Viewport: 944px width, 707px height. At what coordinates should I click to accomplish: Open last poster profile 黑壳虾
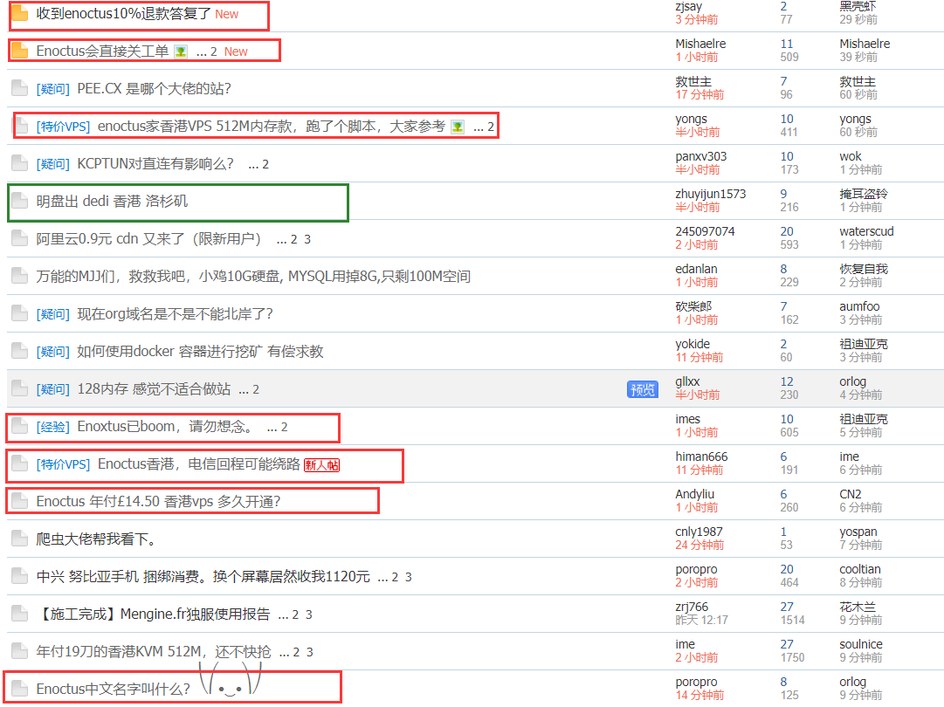(x=858, y=7)
